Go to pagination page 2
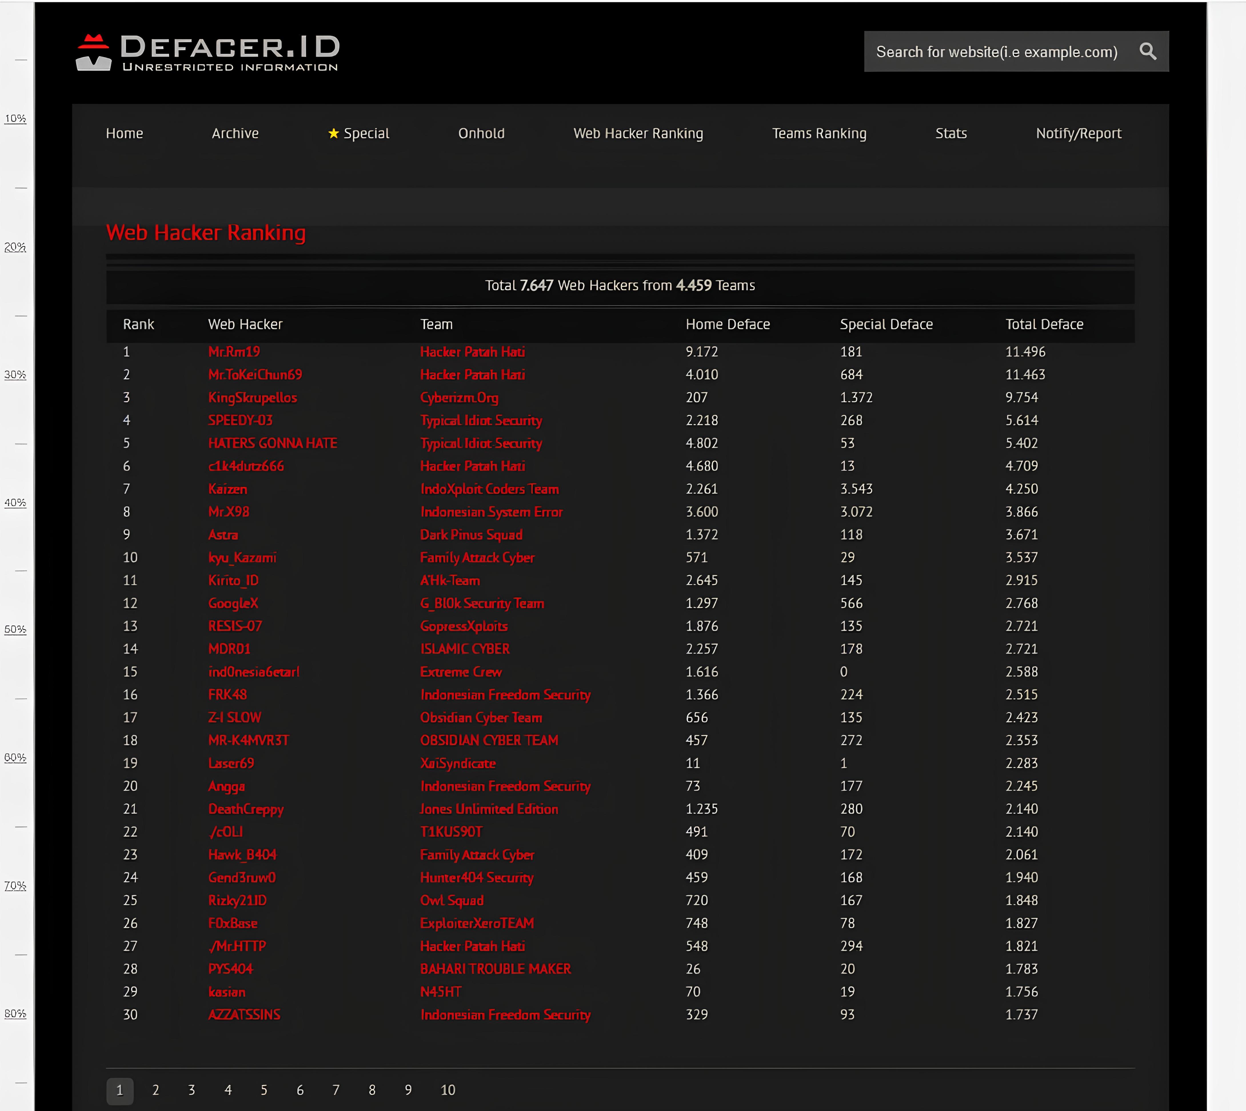The width and height of the screenshot is (1246, 1111). click(156, 1090)
